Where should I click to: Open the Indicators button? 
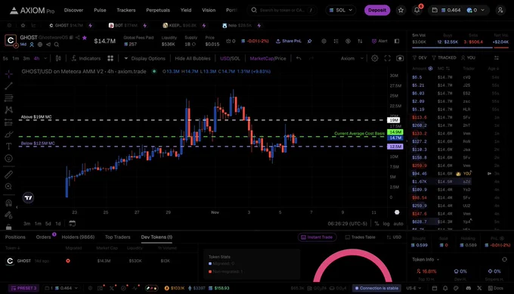point(86,58)
